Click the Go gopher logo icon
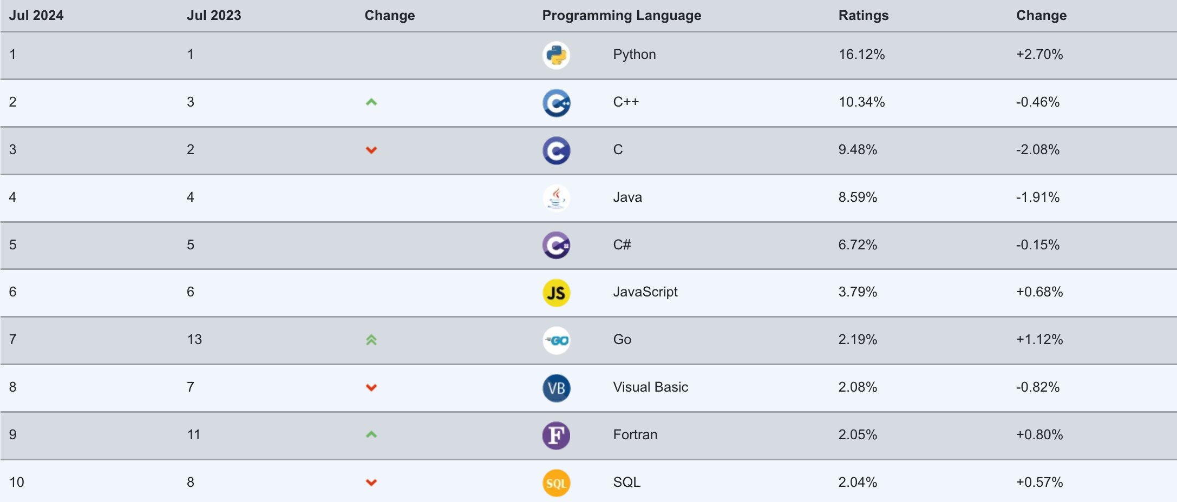Viewport: 1177px width, 502px height. pyautogui.click(x=556, y=340)
